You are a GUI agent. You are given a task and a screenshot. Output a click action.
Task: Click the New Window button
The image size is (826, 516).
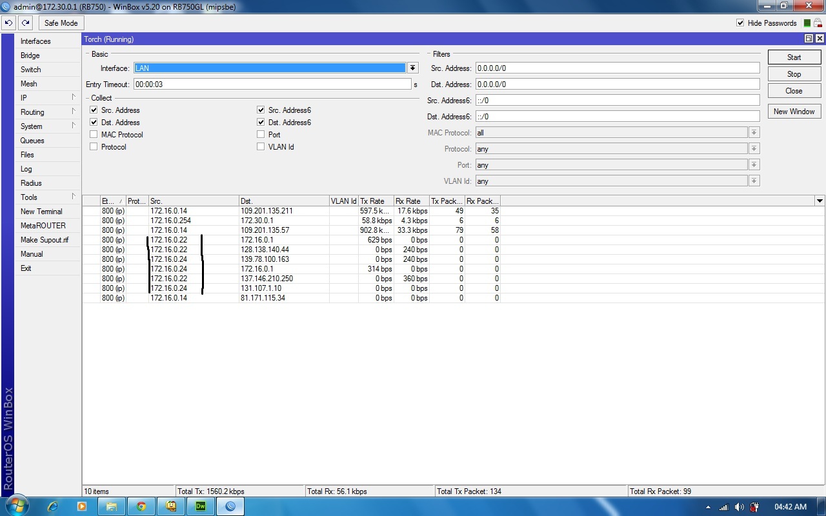pyautogui.click(x=794, y=112)
